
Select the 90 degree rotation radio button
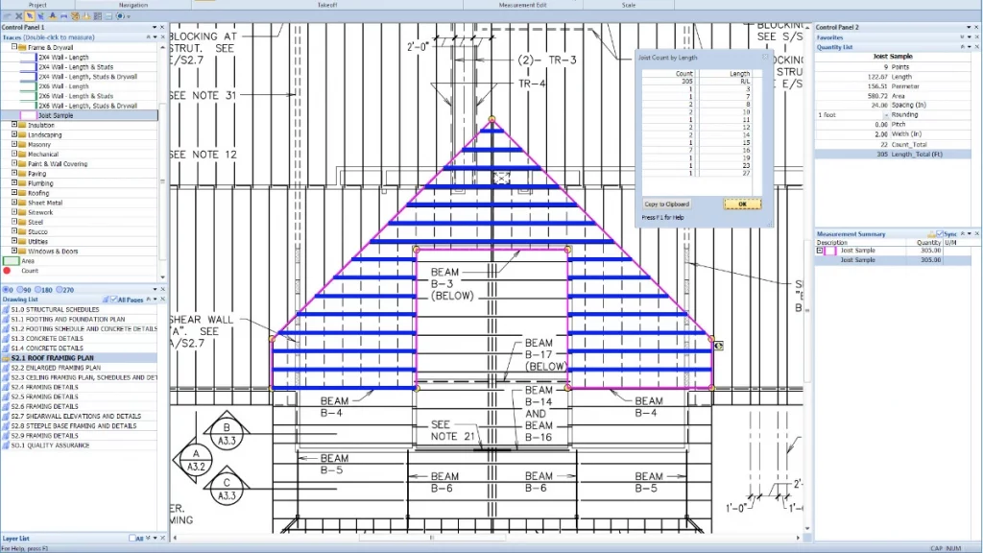click(x=22, y=289)
